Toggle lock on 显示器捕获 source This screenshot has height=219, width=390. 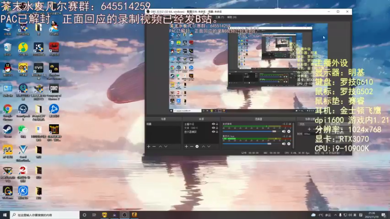[217, 132]
